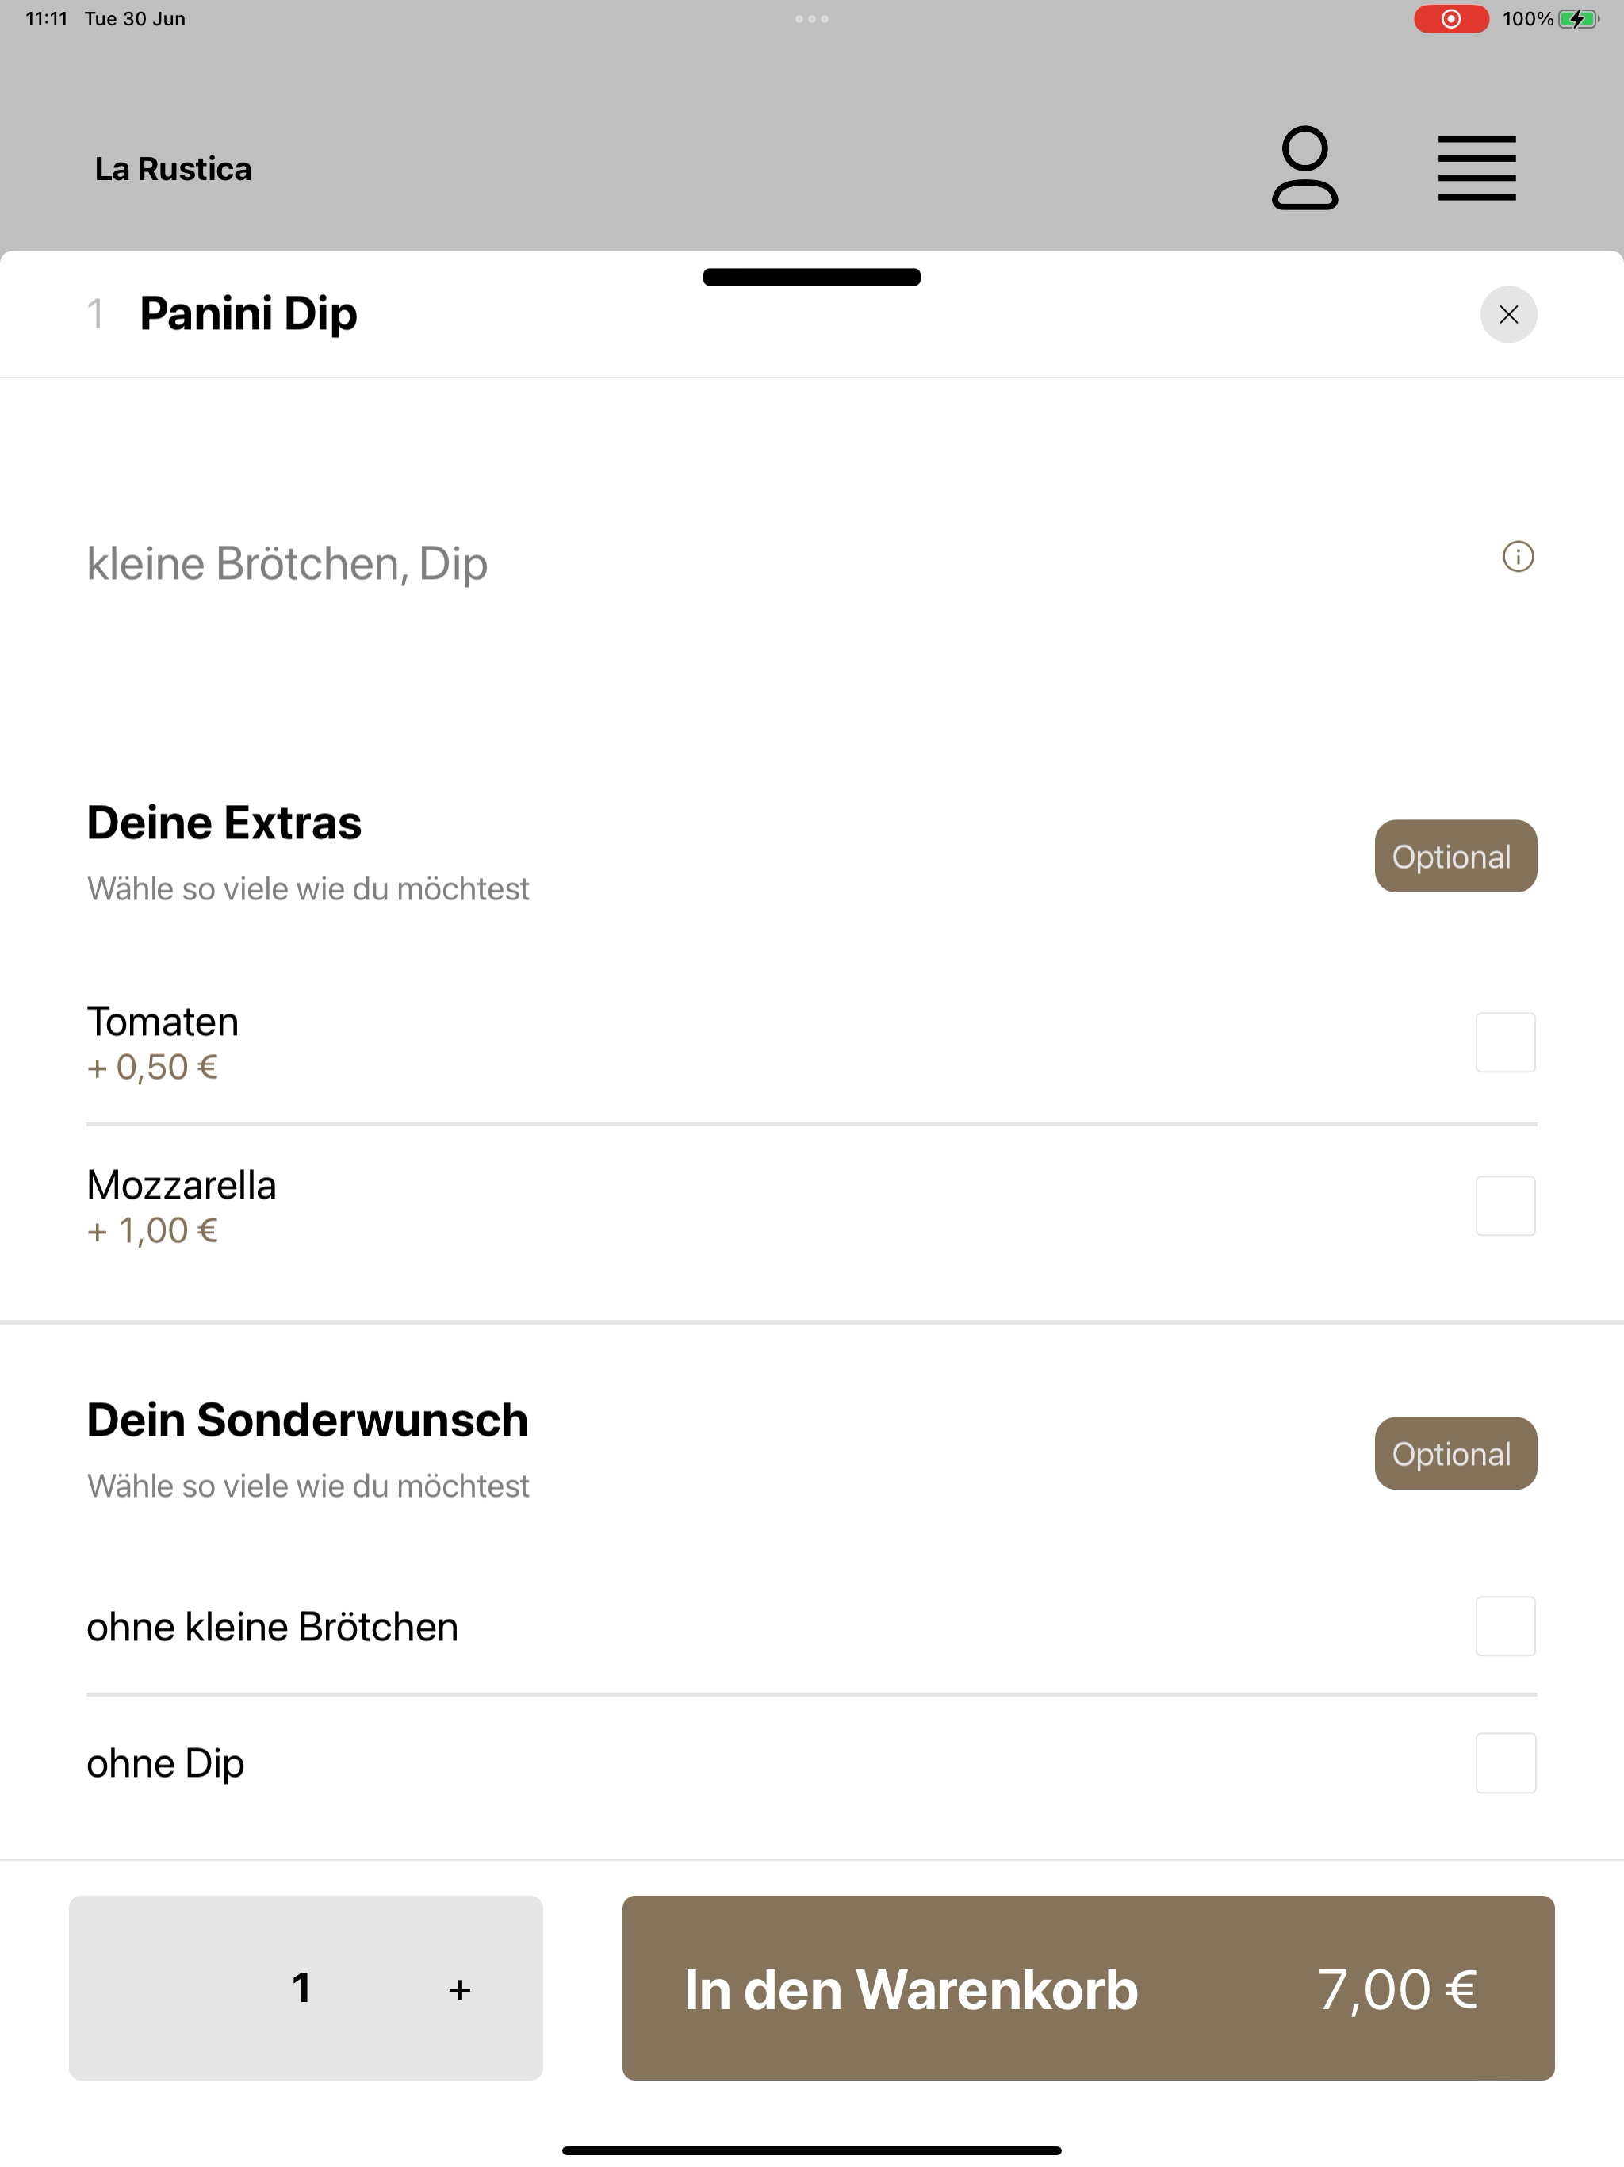Tap the sheet drag handle bar
1624x2167 pixels.
click(x=812, y=278)
